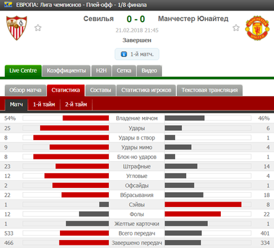Go to the Обзор матча tab
Image resolution: width=274 pixels, height=248 pixels.
point(25,91)
